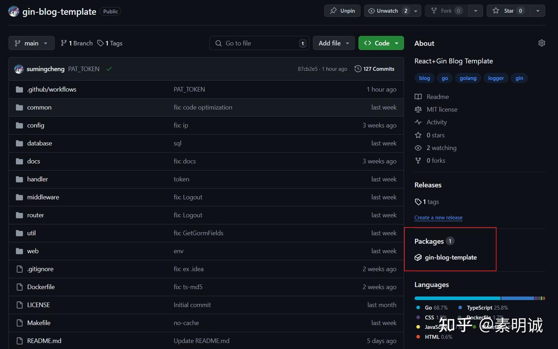This screenshot has height=349, width=558.
Task: Click the Activity pulse icon
Action: coord(418,122)
